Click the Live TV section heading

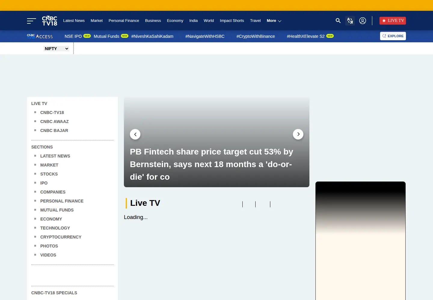[x=145, y=203]
